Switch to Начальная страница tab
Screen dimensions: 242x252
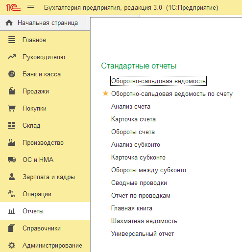(x=43, y=23)
